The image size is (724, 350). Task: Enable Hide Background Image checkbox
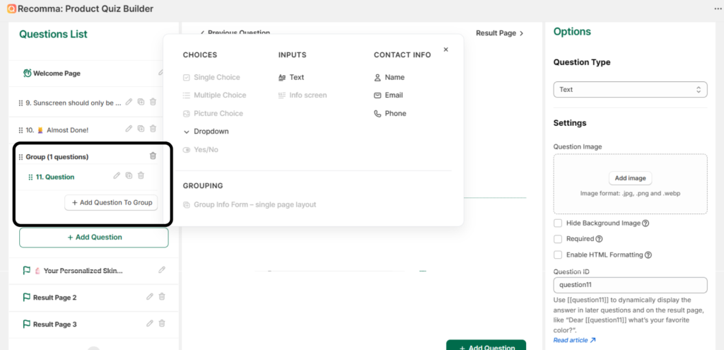tap(558, 223)
